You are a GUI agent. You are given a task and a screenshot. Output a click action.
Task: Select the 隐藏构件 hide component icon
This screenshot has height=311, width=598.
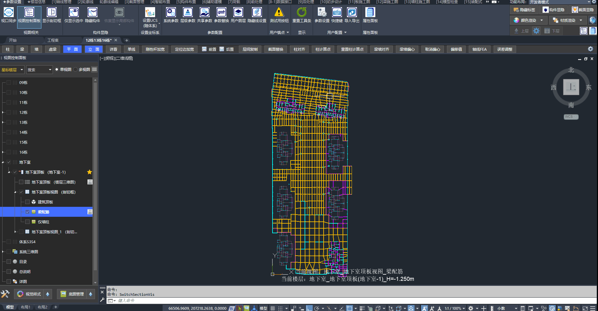[x=92, y=12]
